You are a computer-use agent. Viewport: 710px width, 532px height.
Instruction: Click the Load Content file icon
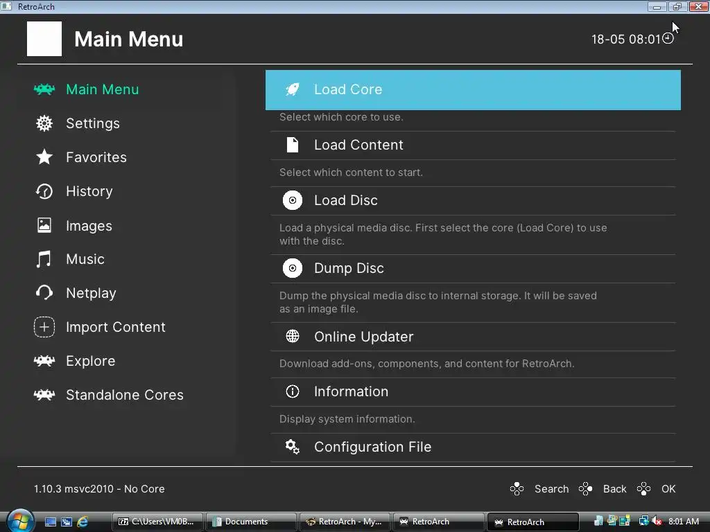293,145
